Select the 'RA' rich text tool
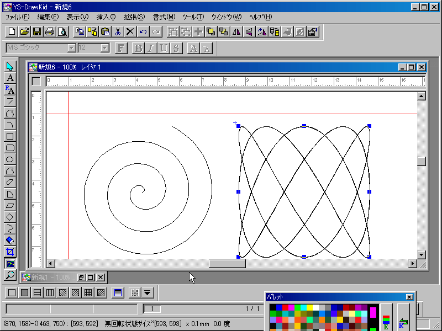Image resolution: width=442 pixels, height=331 pixels. 10,90
